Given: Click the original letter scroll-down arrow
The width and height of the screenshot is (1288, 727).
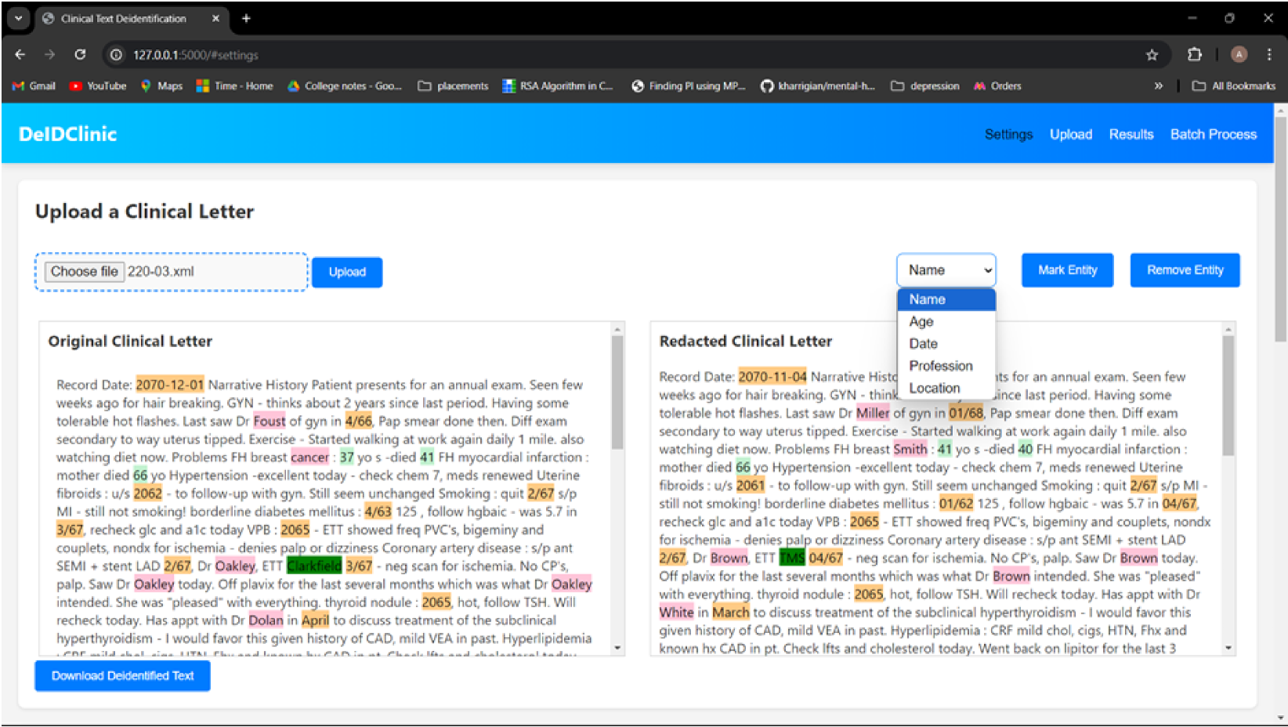Looking at the screenshot, I should [x=617, y=648].
